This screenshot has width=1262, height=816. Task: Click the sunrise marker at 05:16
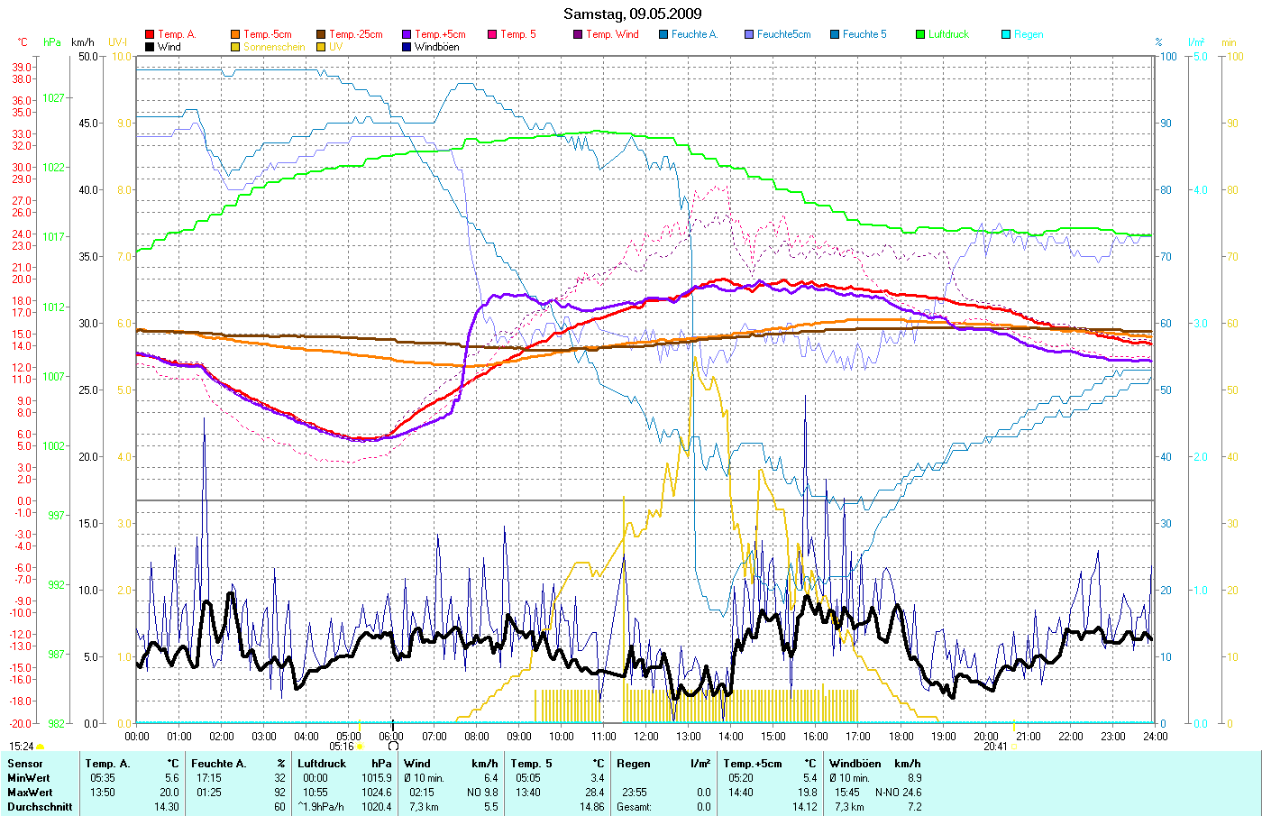360,747
